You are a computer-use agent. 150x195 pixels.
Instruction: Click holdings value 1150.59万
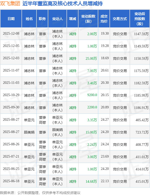pos(141,58)
